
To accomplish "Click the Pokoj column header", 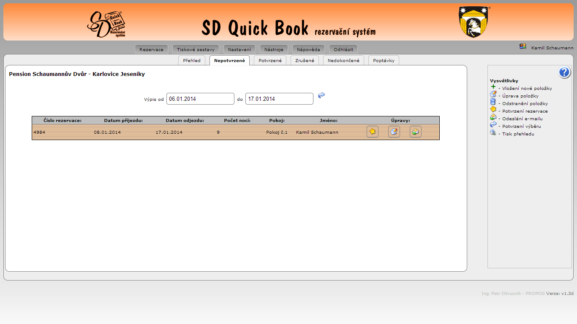I will click(x=277, y=120).
